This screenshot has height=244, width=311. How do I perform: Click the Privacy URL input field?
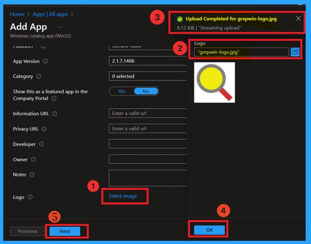click(x=147, y=128)
